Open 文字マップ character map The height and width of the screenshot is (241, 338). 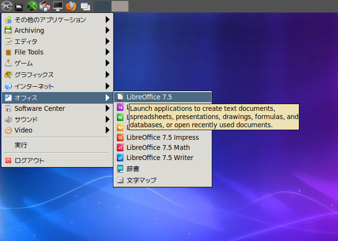[163, 180]
